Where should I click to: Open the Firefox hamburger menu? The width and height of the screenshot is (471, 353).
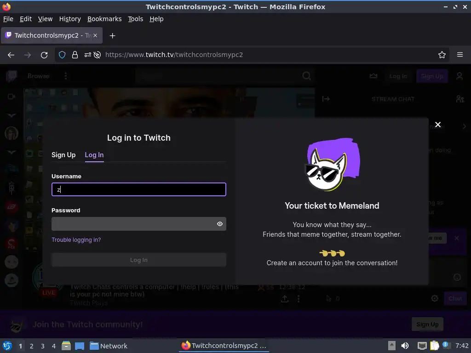point(460,55)
